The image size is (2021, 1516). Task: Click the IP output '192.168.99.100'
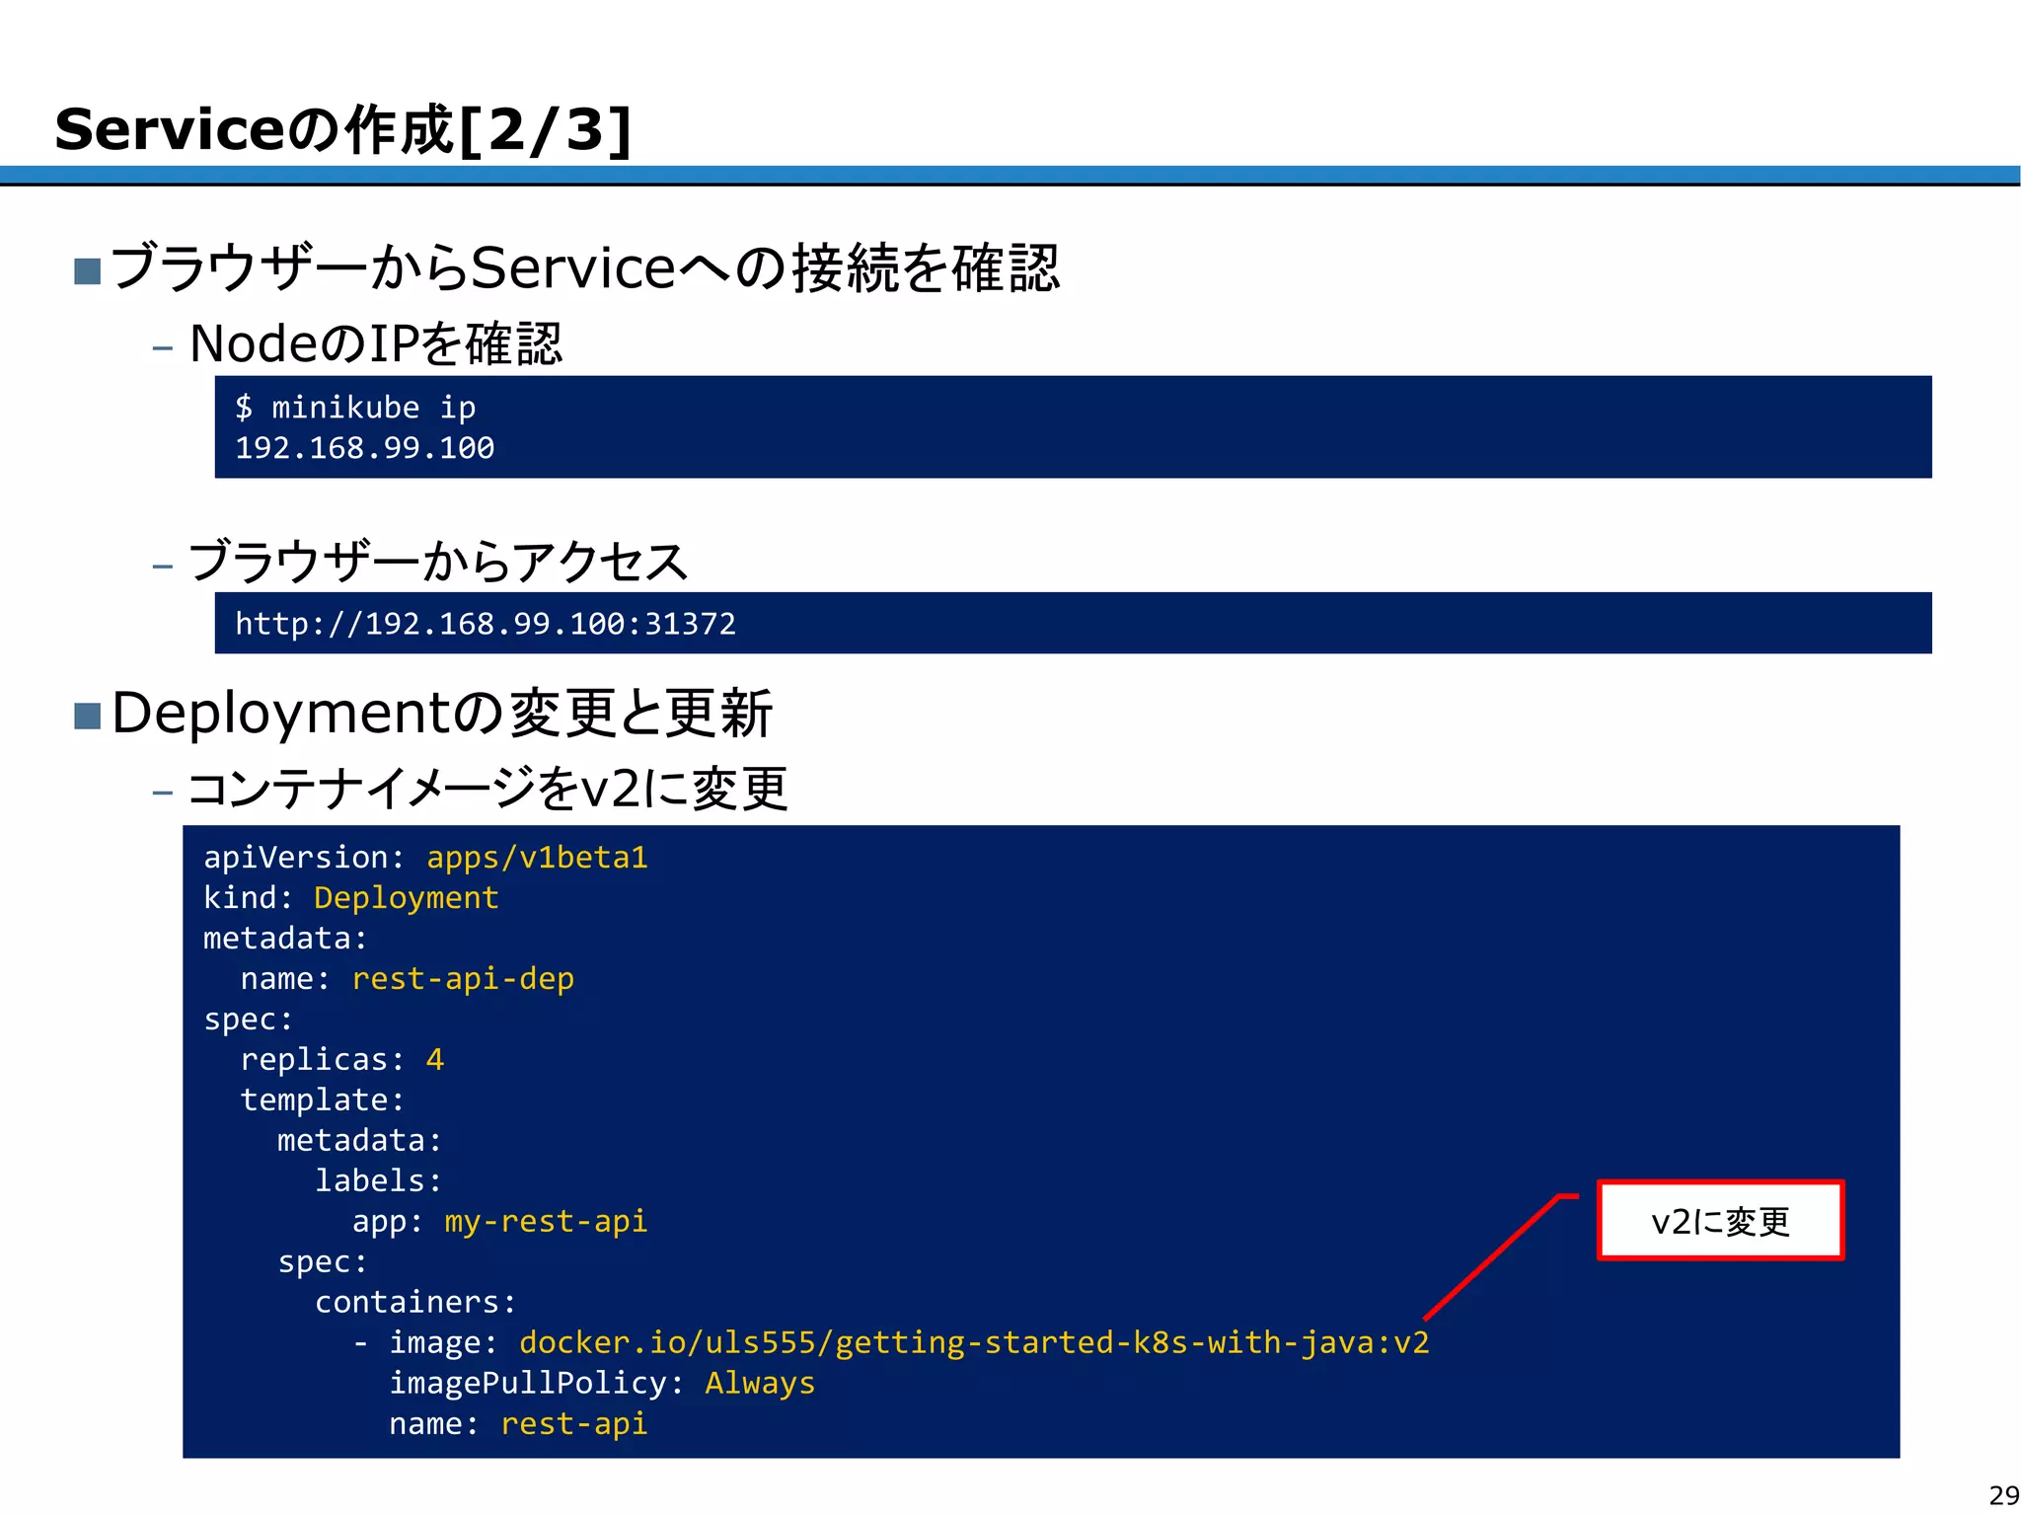(365, 448)
